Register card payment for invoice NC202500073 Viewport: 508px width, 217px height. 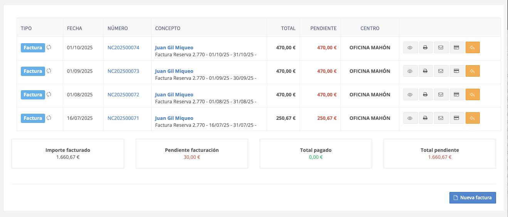click(x=457, y=71)
